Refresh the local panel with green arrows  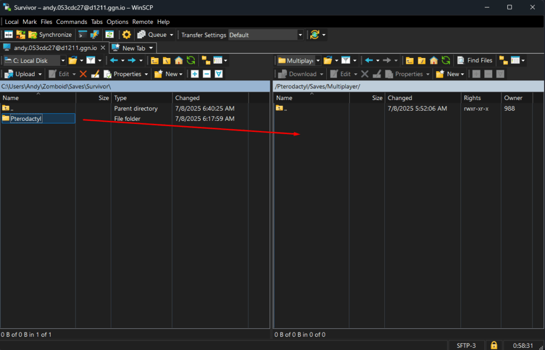coord(191,61)
